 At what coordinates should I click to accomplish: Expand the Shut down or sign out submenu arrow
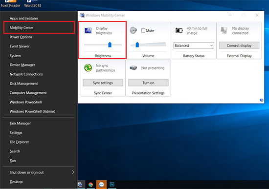pyautogui.click(x=73, y=172)
